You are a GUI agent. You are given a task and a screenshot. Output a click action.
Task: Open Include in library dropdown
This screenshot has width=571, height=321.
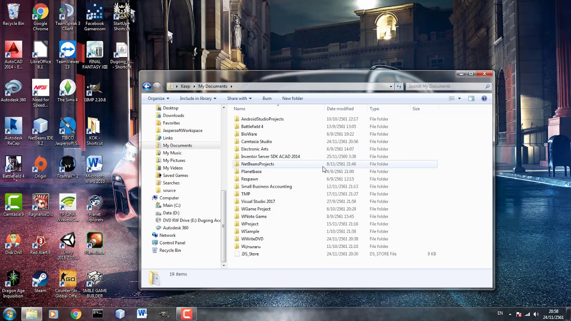tap(198, 99)
